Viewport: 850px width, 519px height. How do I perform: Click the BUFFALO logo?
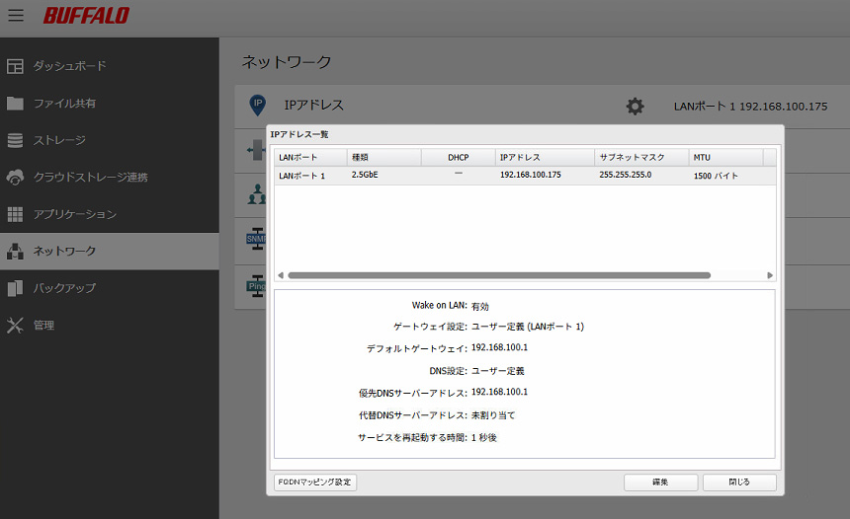86,17
